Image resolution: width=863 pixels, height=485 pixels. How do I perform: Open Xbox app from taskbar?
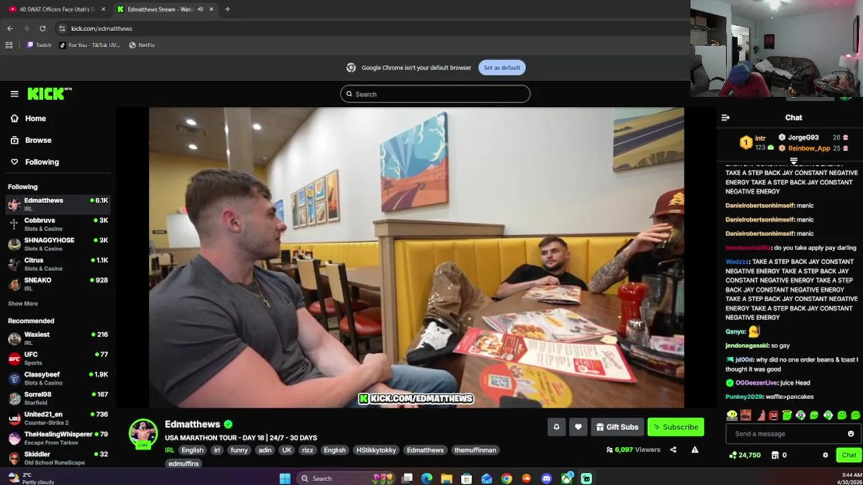point(566,478)
